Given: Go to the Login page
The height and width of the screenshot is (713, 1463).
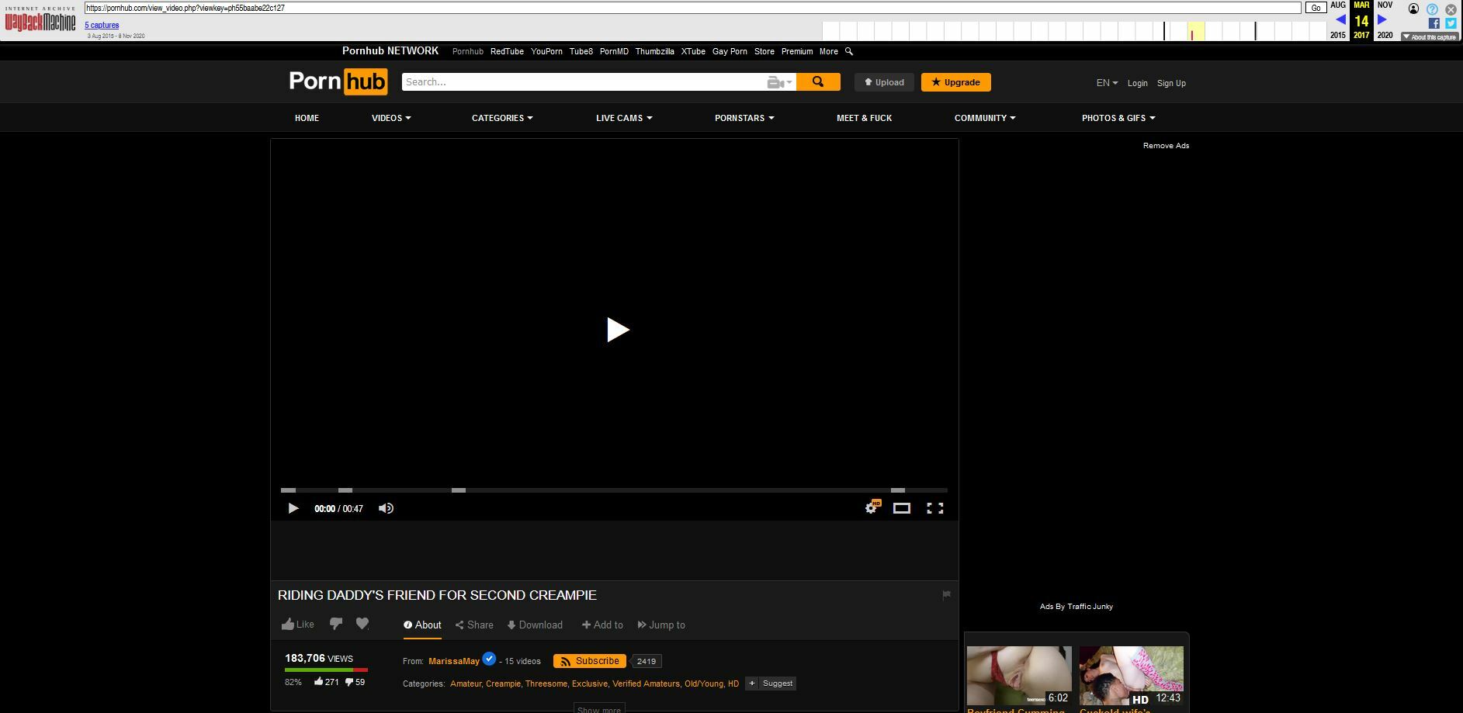Looking at the screenshot, I should [x=1138, y=83].
